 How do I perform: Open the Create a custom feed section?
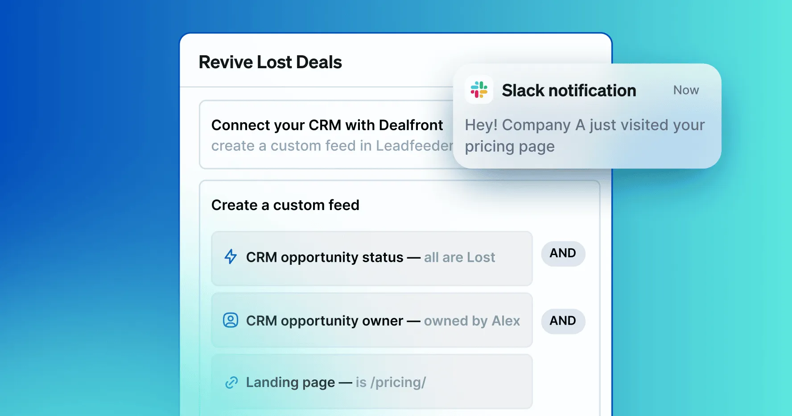(x=285, y=205)
